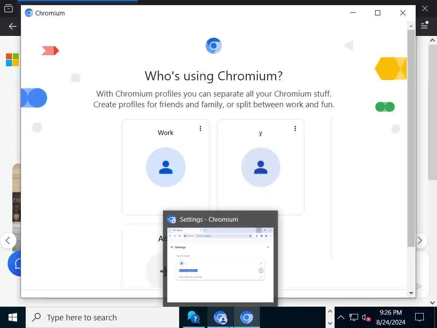This screenshot has height=328, width=437.
Task: Click the background window scroll down arrow
Action: pyautogui.click(x=432, y=303)
